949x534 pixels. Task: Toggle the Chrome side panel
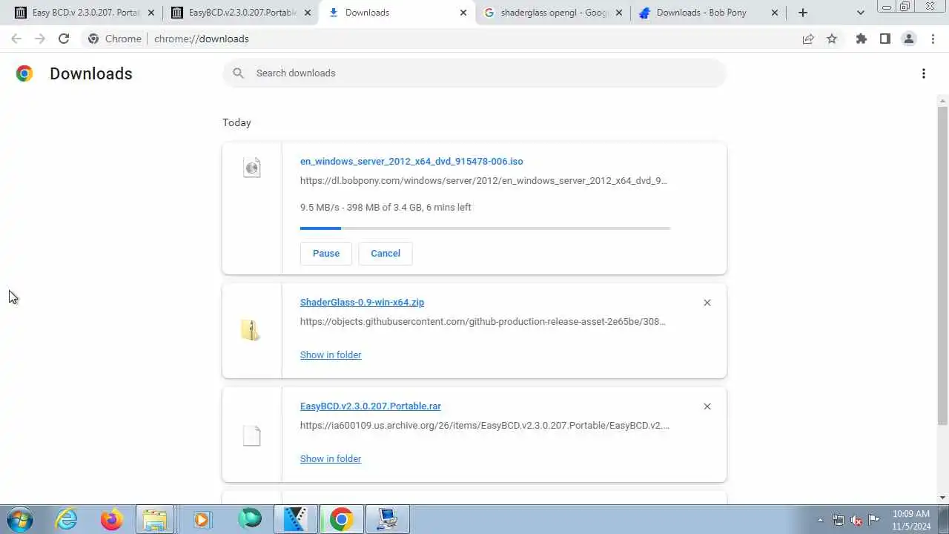[x=885, y=39]
